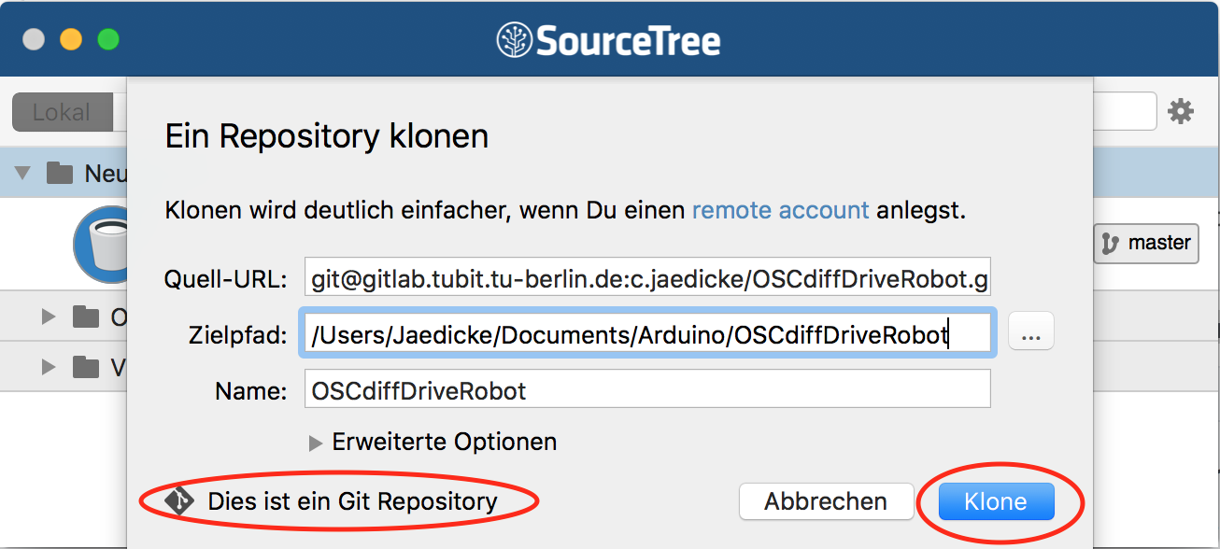This screenshot has height=549, width=1220.
Task: Browse destination path with ellipsis button
Action: 1031,332
